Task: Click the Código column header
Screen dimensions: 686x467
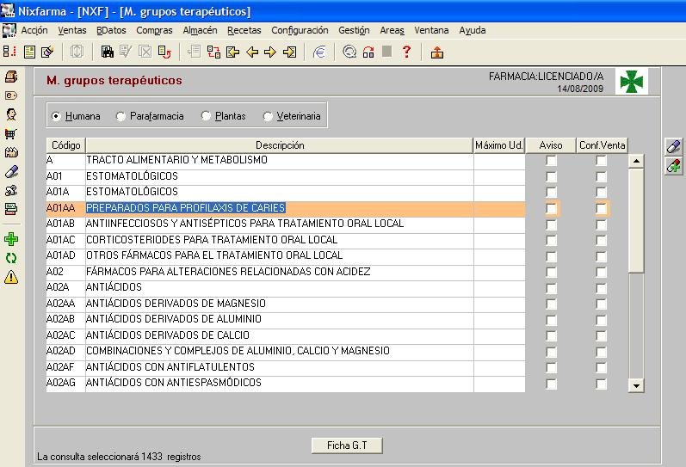Action: (x=65, y=145)
